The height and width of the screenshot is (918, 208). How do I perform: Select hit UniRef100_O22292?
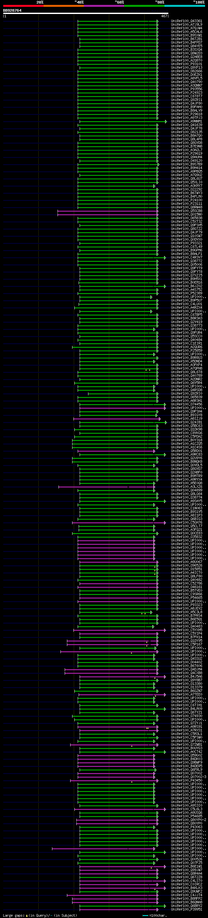pyautogui.click(x=187, y=190)
